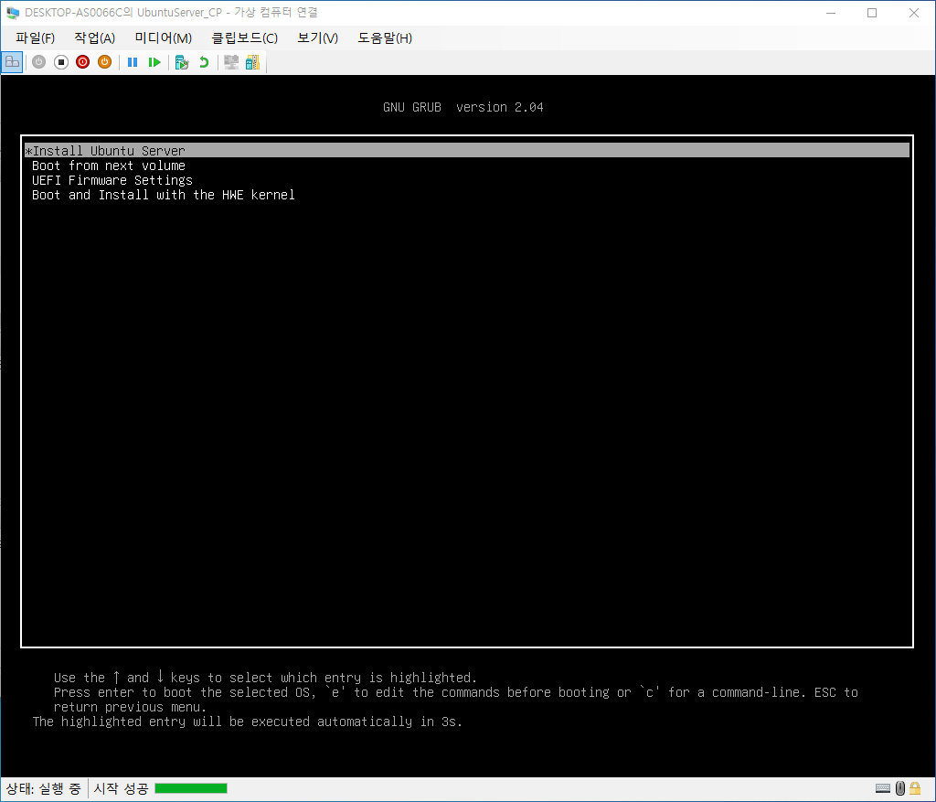Click the window title bar app icon
The height and width of the screenshot is (802, 936).
[x=13, y=13]
